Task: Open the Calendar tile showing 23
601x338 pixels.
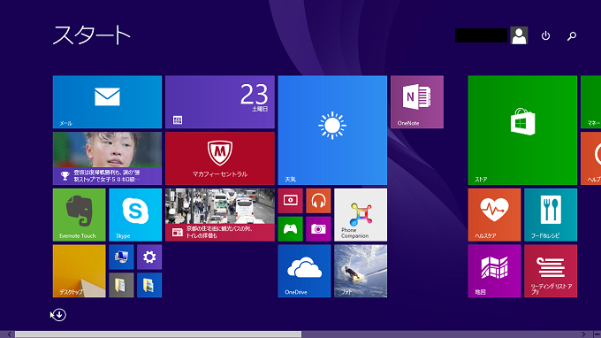Action: 220,102
